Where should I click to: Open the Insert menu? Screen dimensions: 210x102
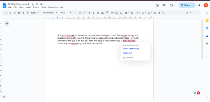click(28, 7)
